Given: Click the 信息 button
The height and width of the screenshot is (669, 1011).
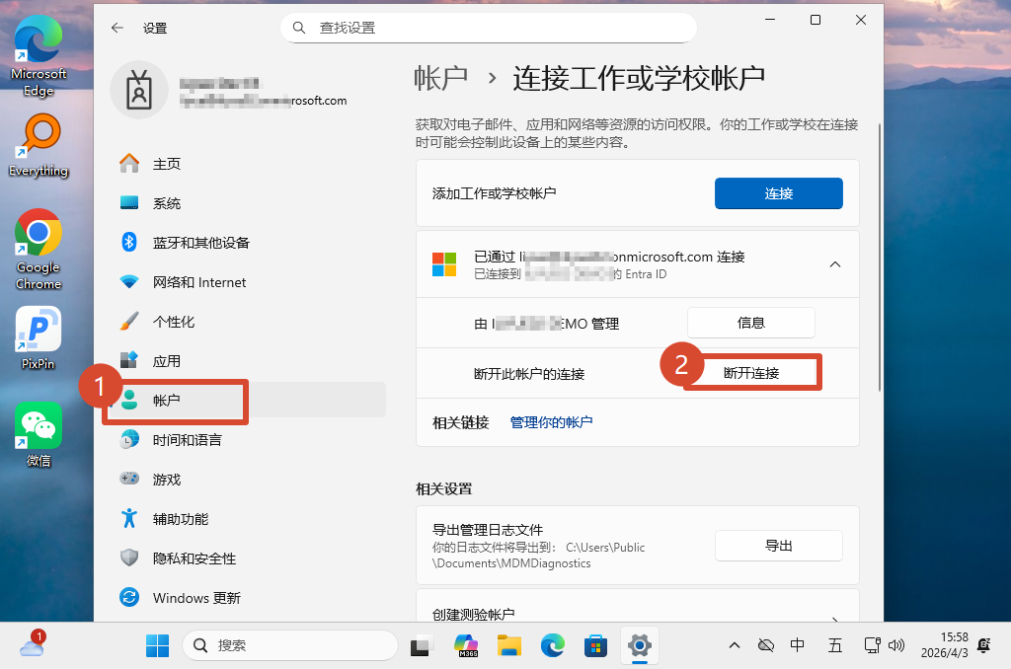Looking at the screenshot, I should coord(750,323).
